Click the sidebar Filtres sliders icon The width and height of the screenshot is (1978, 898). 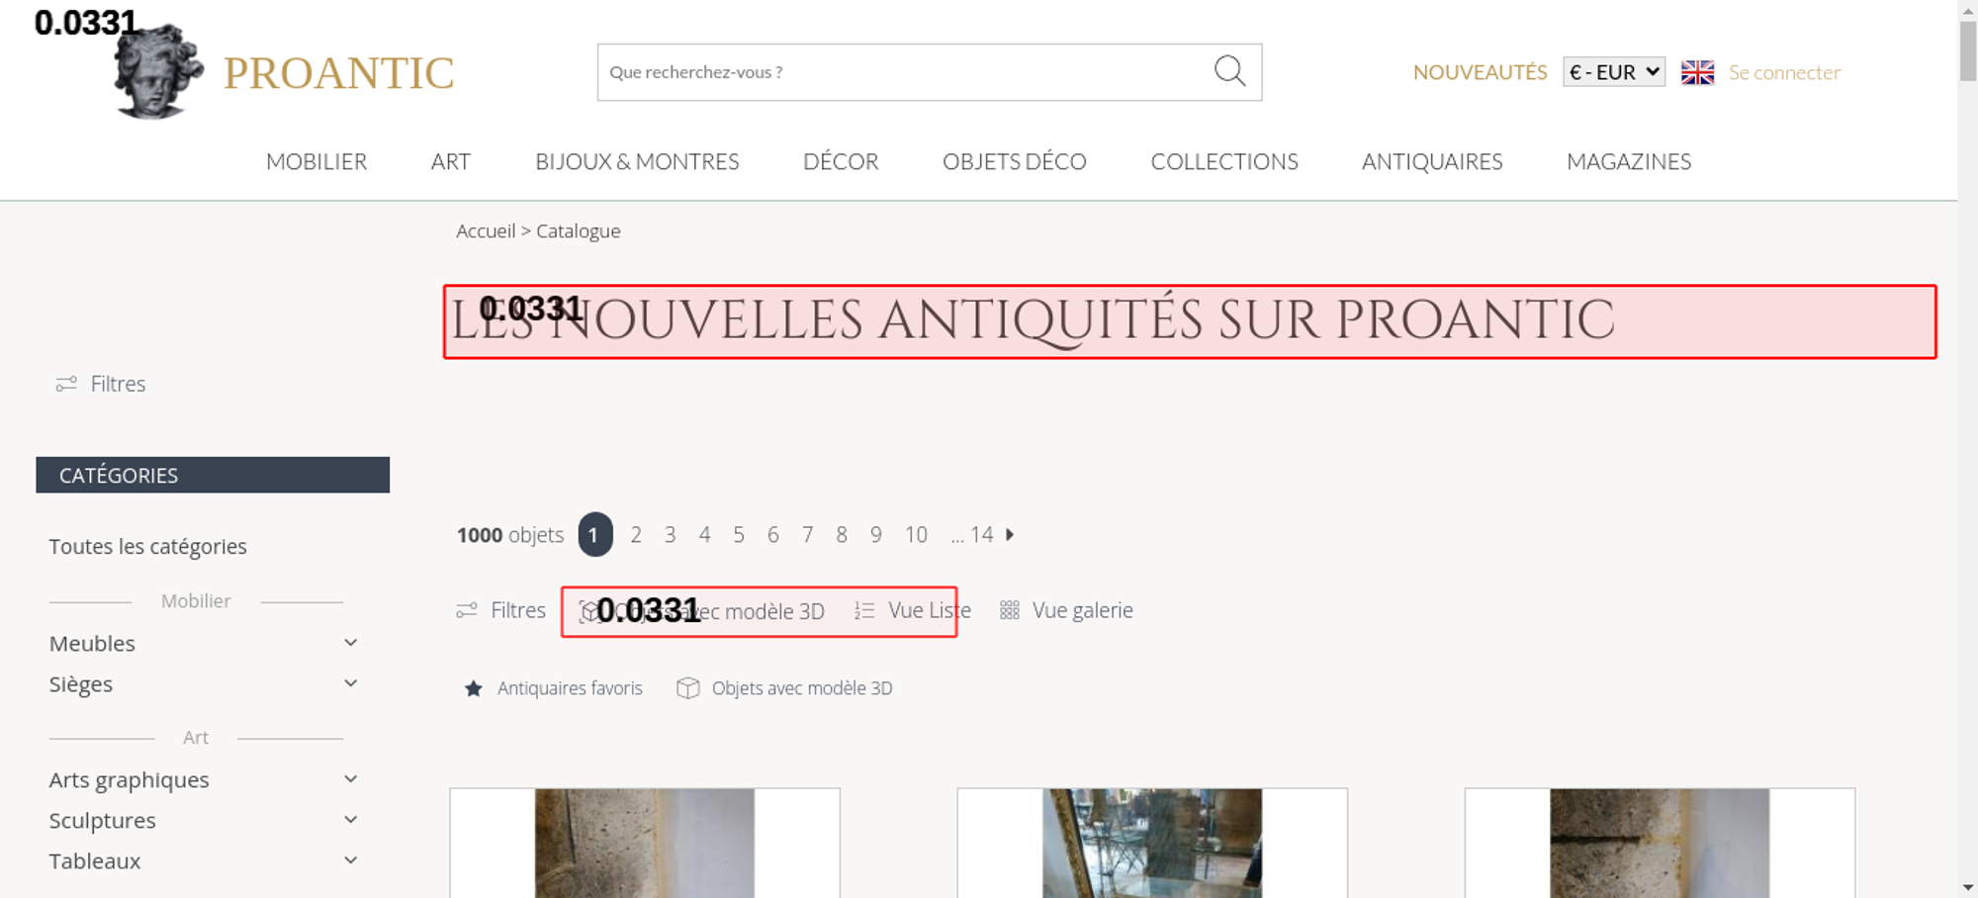tap(66, 384)
